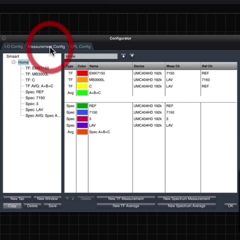Create a New Spectrum Measurement

[x=186, y=199]
